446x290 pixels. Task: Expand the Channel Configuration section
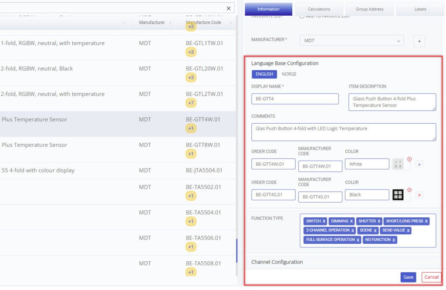344,262
